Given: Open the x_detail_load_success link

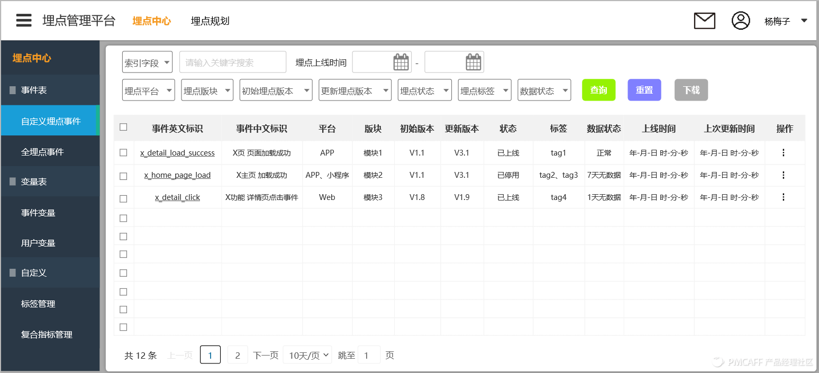Looking at the screenshot, I should tap(177, 153).
